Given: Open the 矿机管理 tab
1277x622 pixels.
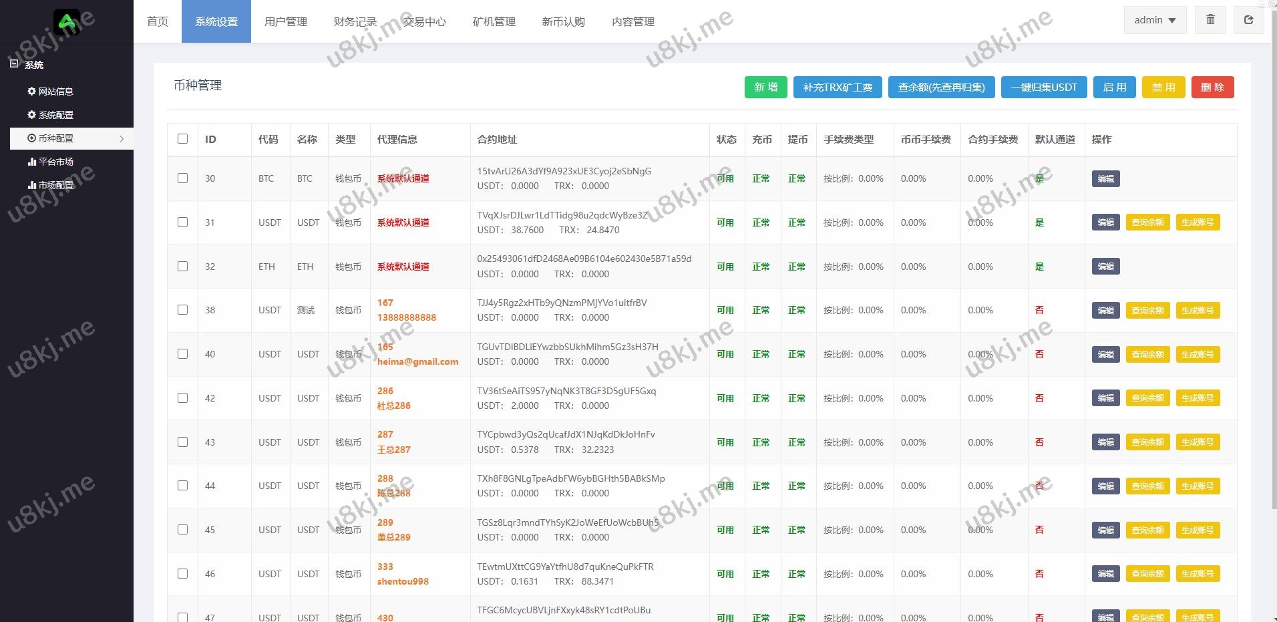Looking at the screenshot, I should coord(494,21).
